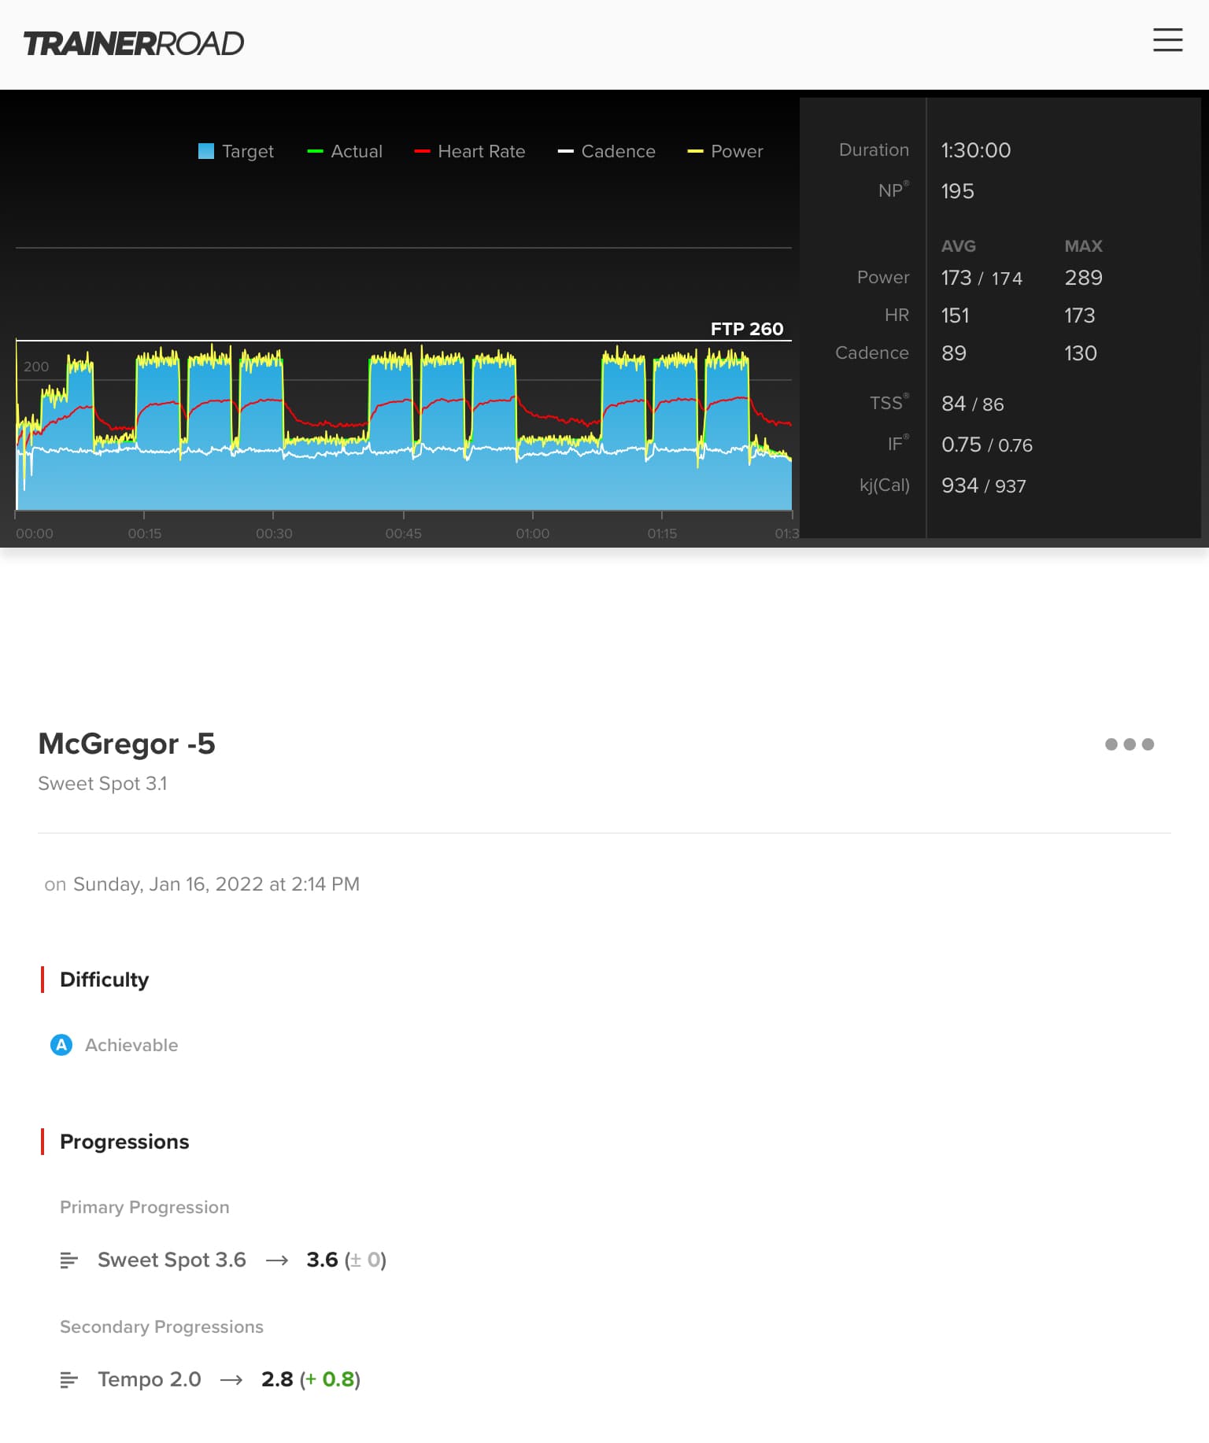Click the blue Achievable difficulty badge icon

coord(61,1045)
